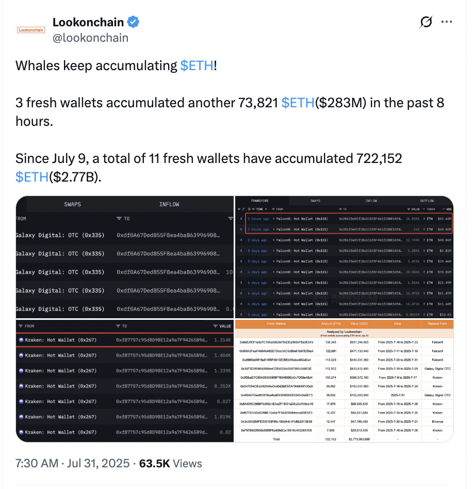Viewport: 474px width, 489px height.
Task: Open the Lookonchain profile avatar
Action: coord(32,30)
